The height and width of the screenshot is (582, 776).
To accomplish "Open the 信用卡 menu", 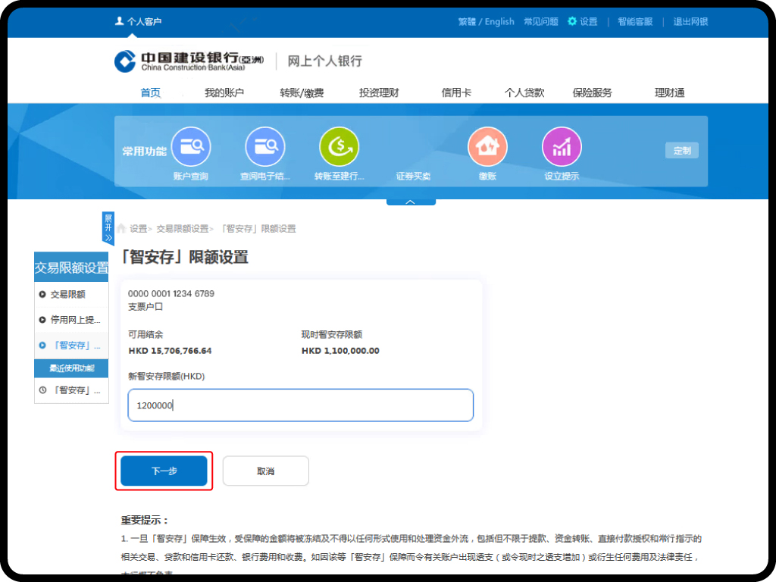I will pyautogui.click(x=456, y=92).
